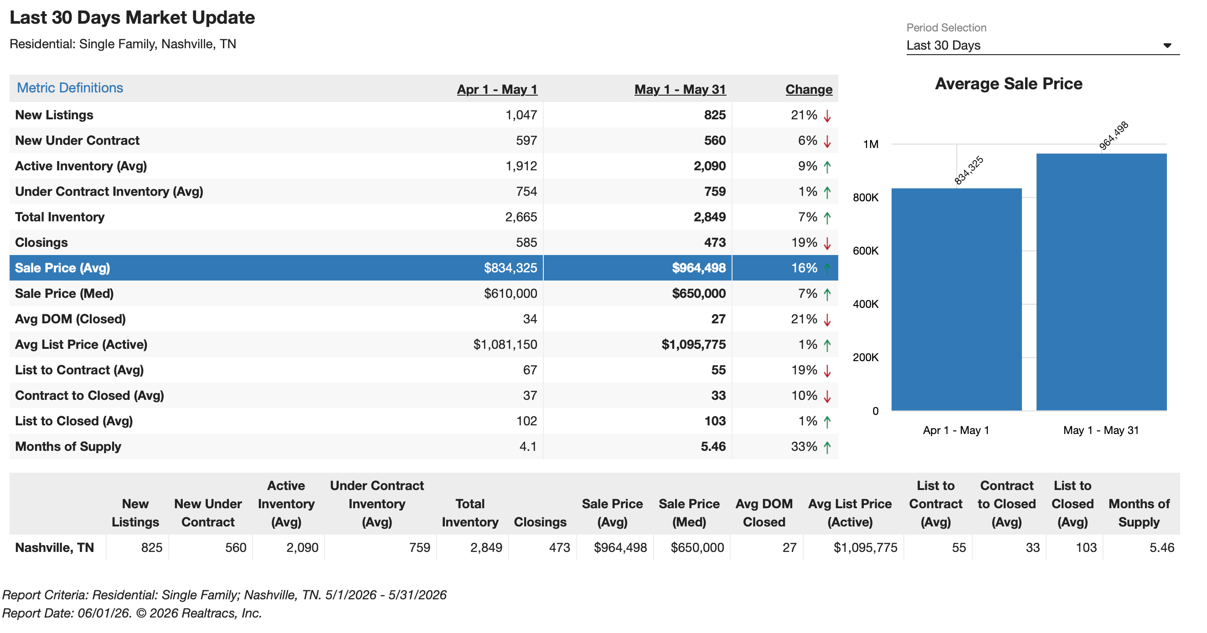Screen dimensions: 1207x633
Task: Click the red arrow in Avg DOM (Closed) row
Action: (827, 320)
